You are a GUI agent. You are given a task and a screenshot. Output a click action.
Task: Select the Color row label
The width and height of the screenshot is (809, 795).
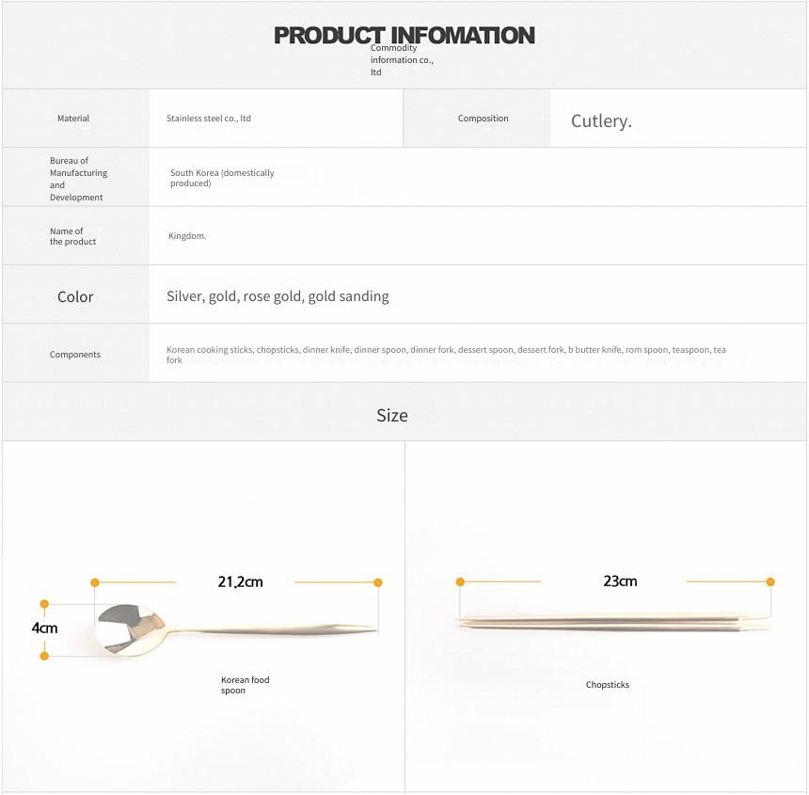coord(75,296)
